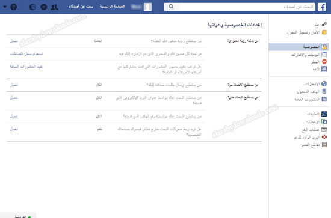
Task: Click الكل value for email lookup row
Action: point(99,98)
